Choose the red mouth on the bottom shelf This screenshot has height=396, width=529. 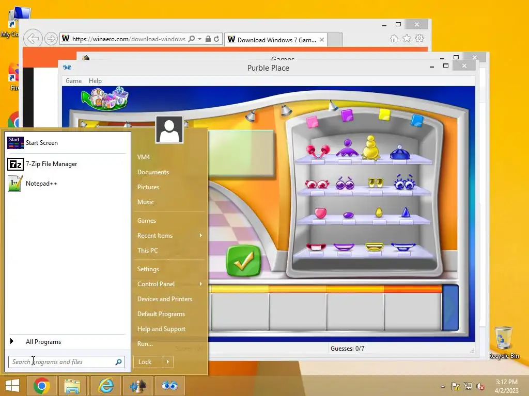click(316, 246)
